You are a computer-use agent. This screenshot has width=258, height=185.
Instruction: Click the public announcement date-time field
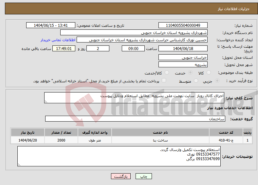point(51,25)
